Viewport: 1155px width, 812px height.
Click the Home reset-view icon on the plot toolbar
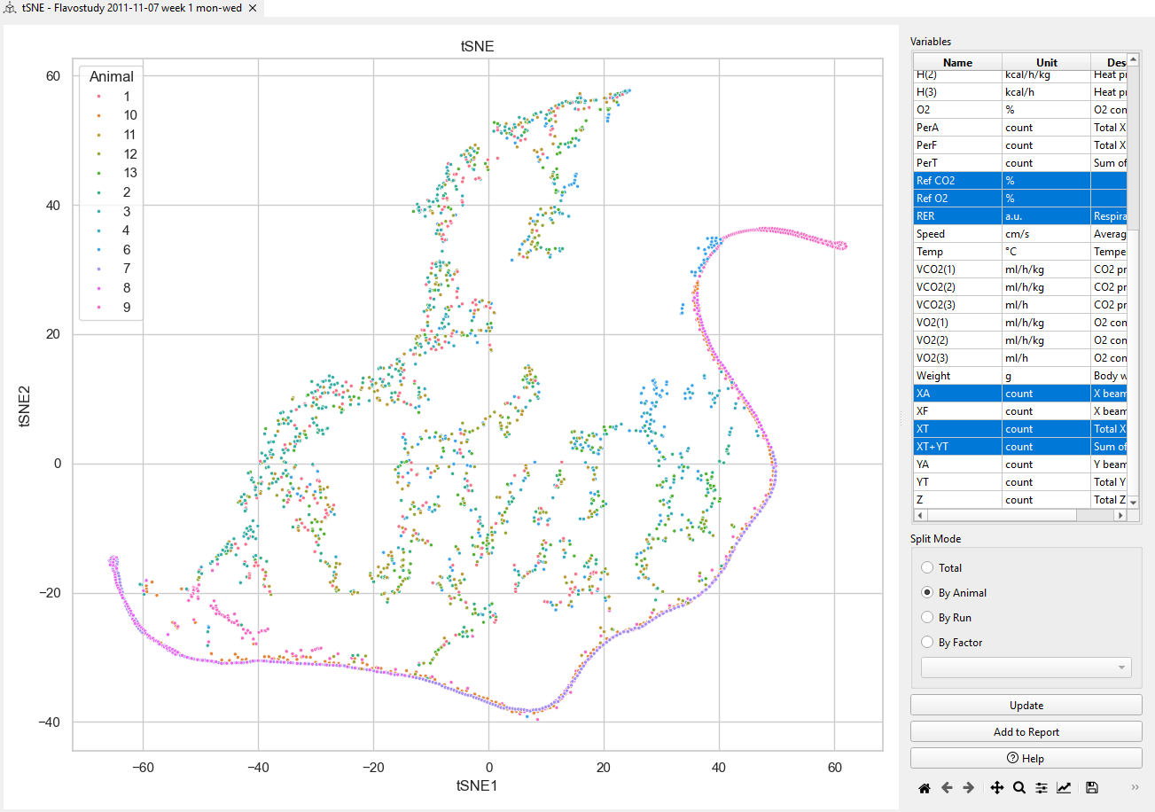pyautogui.click(x=924, y=787)
